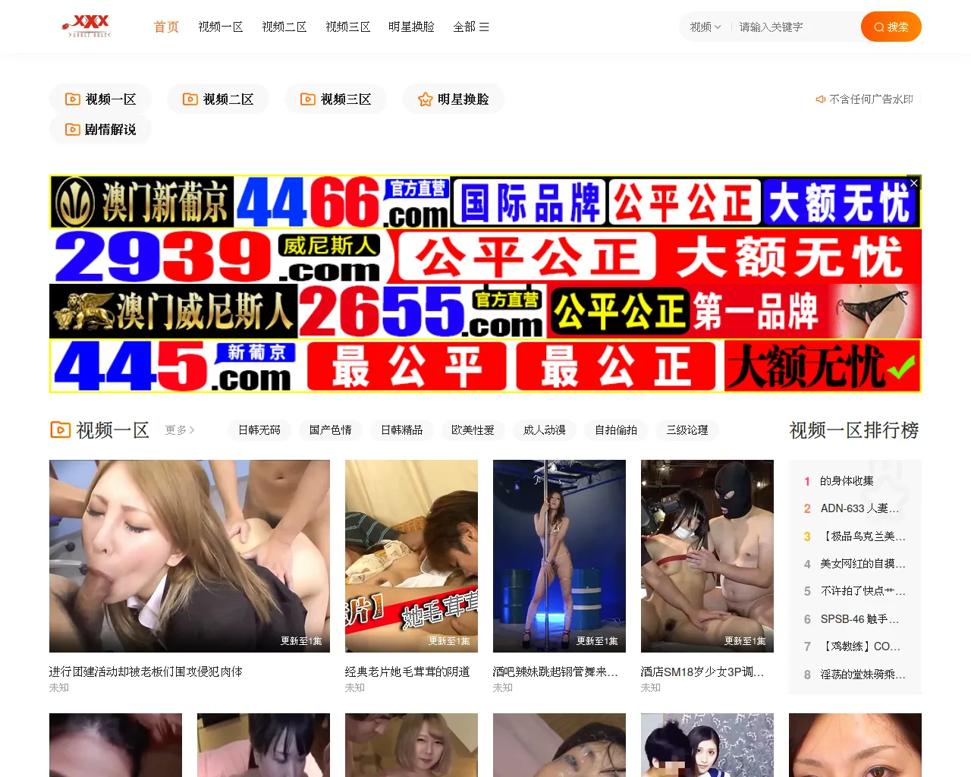Select the 三级论理 filter tag
The height and width of the screenshot is (777, 971).
pyautogui.click(x=687, y=430)
